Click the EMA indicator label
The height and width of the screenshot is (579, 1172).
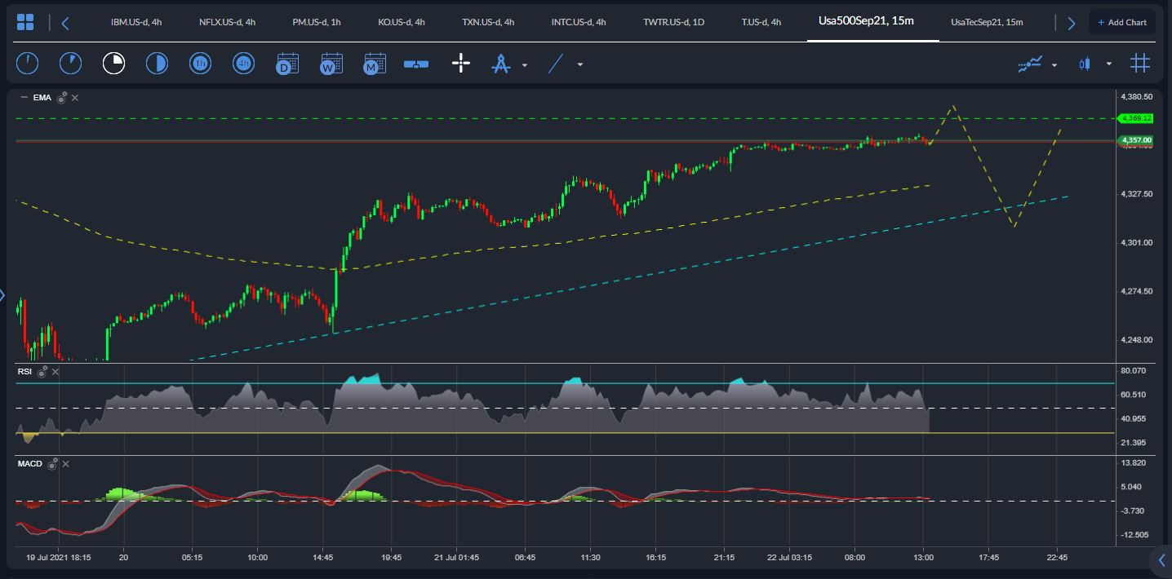click(x=42, y=98)
